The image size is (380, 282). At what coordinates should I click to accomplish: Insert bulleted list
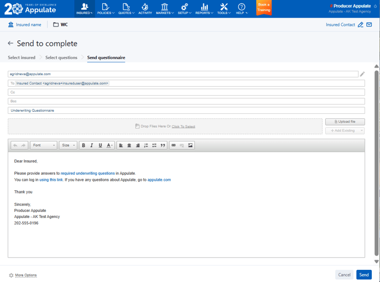coord(154,145)
